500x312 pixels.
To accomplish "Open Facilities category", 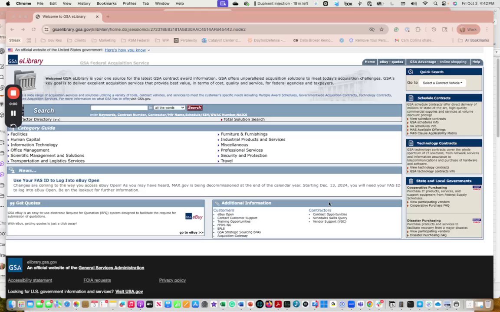I will tap(19, 134).
